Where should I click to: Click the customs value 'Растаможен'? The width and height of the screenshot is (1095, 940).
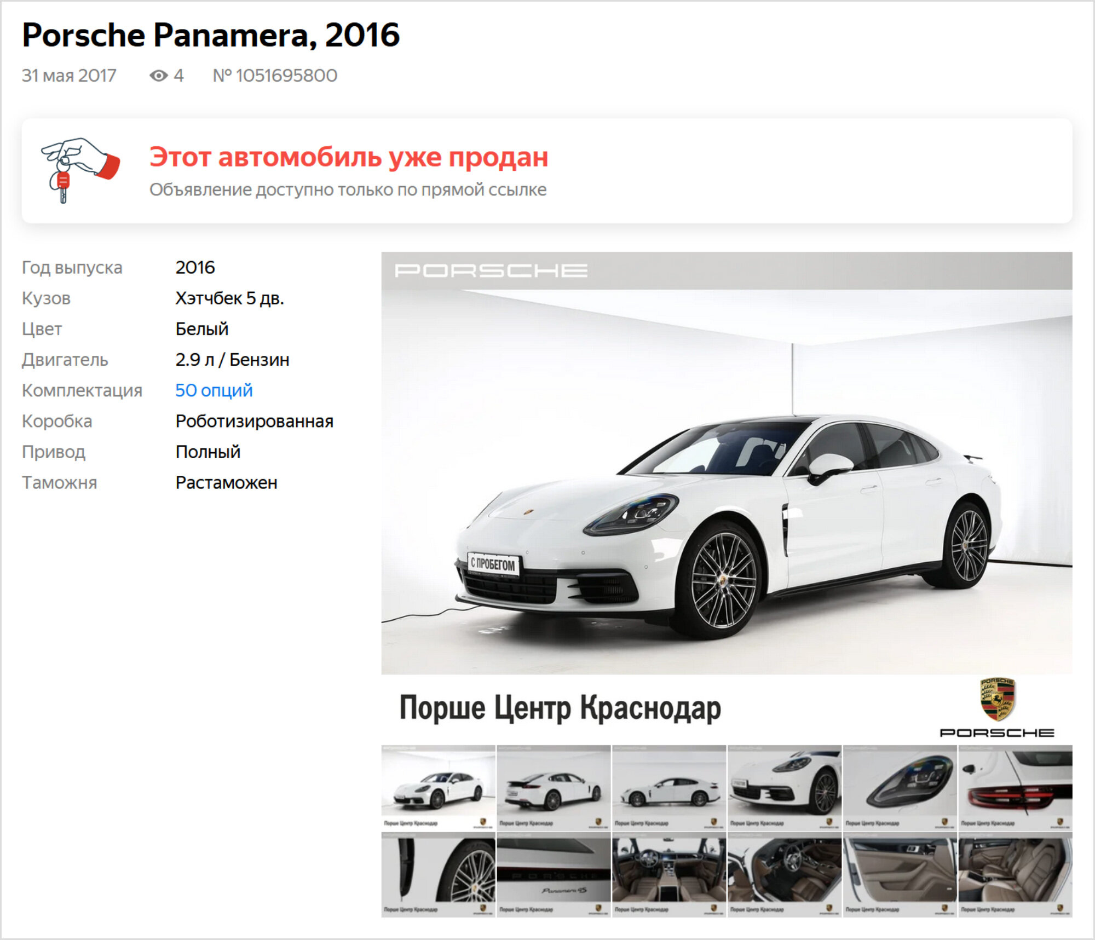tap(226, 483)
